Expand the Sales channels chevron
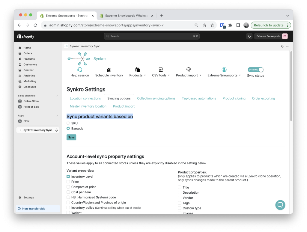The width and height of the screenshot is (307, 232). 57,96
